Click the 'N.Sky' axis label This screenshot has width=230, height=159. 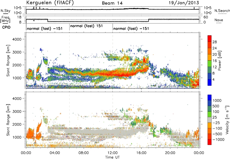tap(5, 11)
